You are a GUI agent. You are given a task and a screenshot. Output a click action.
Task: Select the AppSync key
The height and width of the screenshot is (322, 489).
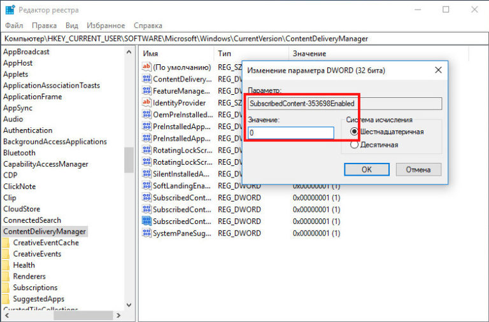18,108
